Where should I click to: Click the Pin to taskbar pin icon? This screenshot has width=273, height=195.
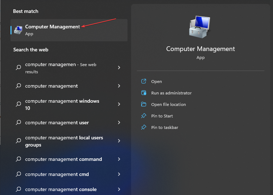(x=144, y=127)
